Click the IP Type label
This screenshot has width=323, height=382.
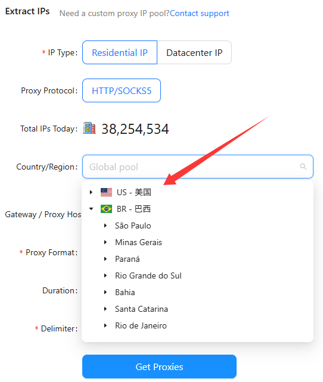tap(63, 52)
